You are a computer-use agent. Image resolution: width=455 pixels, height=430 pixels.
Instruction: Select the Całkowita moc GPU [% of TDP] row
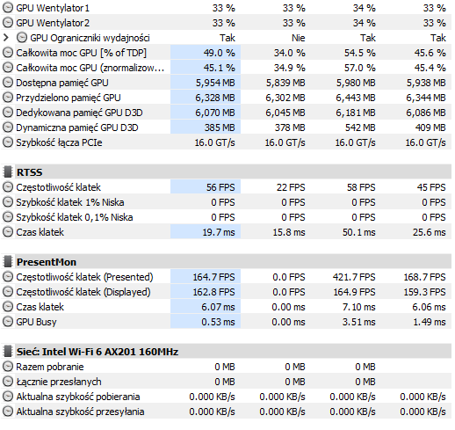[x=226, y=53]
